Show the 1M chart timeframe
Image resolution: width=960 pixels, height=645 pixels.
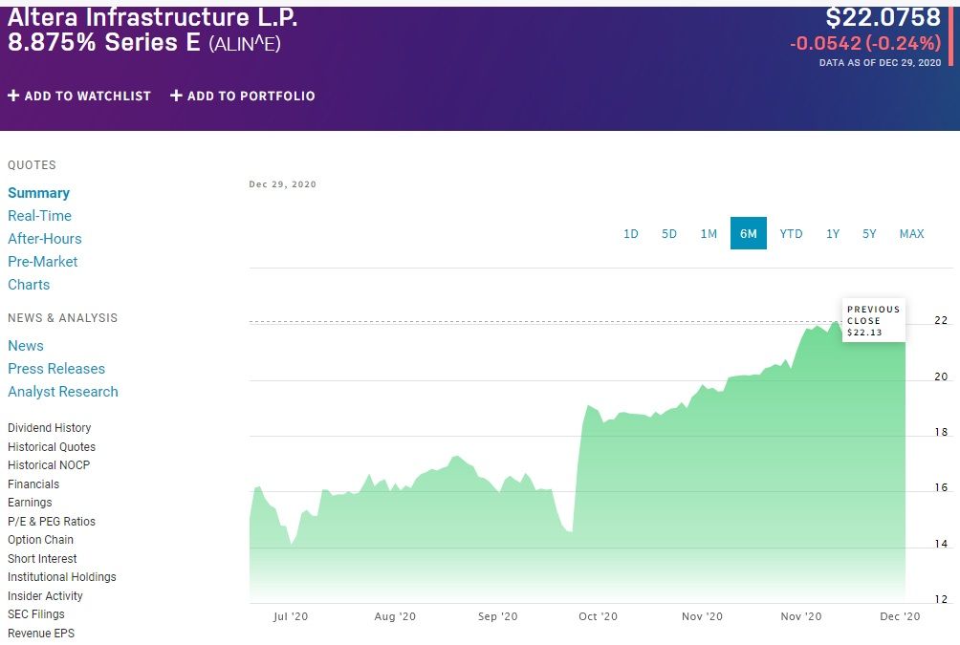point(709,234)
